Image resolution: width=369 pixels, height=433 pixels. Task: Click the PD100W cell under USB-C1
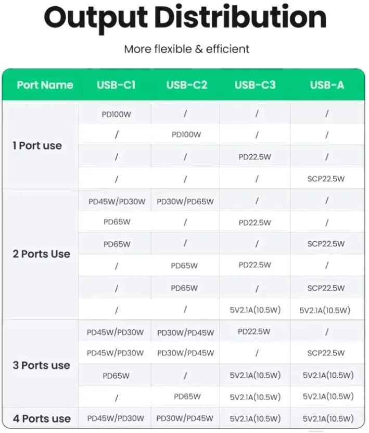click(117, 114)
